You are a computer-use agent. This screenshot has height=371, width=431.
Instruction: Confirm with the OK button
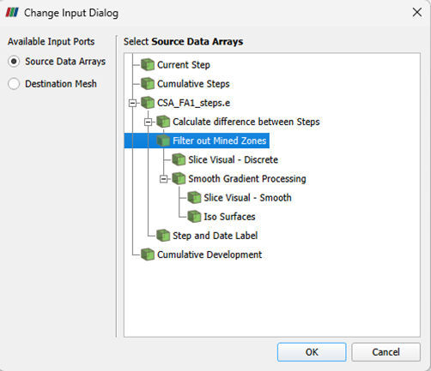click(x=312, y=352)
